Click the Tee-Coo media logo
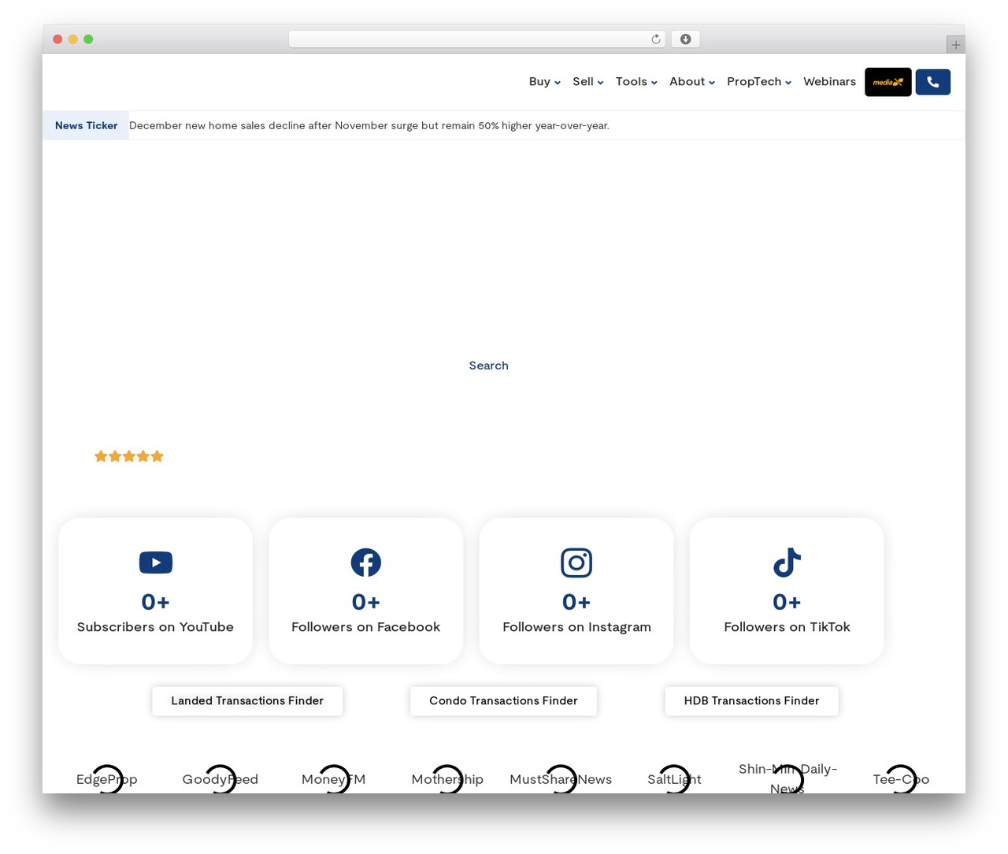1008x854 pixels. (x=901, y=779)
